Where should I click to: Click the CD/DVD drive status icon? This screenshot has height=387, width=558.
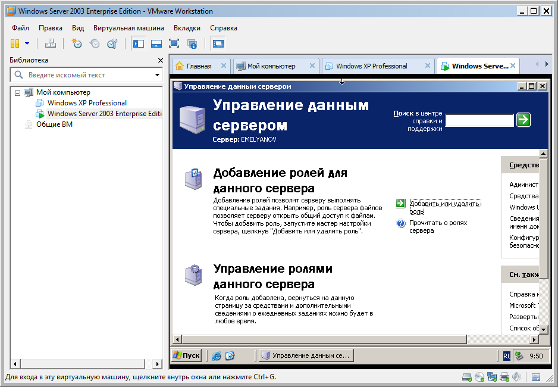coord(479,377)
